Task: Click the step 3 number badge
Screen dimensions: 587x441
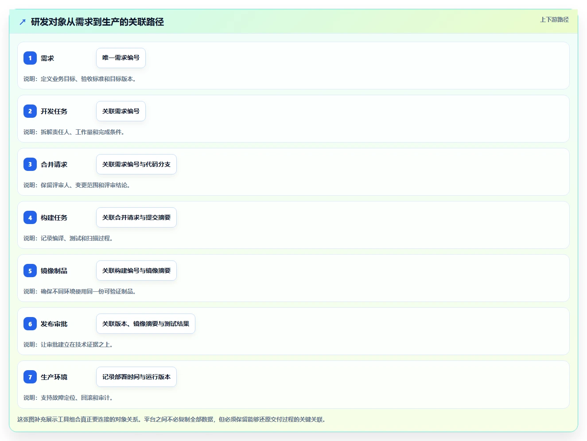Action: (30, 164)
